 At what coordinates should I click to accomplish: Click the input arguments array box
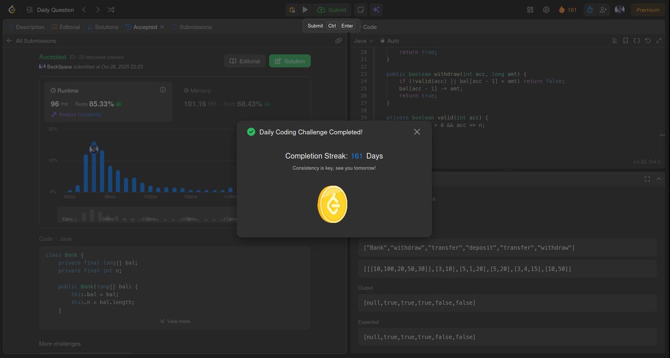[x=507, y=269]
